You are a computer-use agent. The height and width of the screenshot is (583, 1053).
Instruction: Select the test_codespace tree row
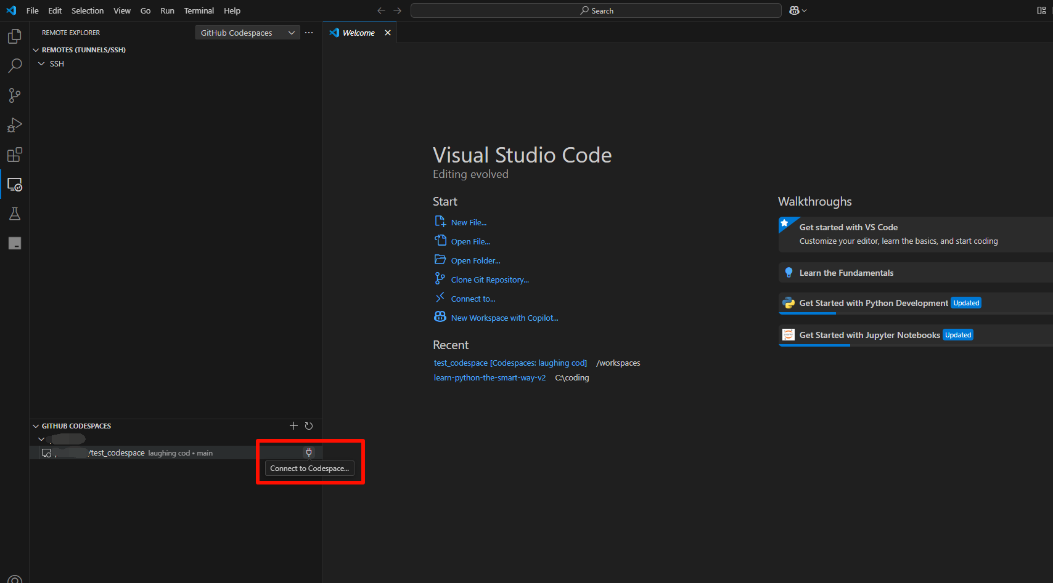[176, 453]
